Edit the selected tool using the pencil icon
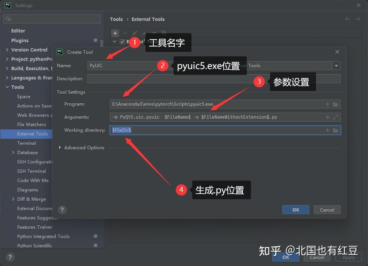 [x=135, y=33]
